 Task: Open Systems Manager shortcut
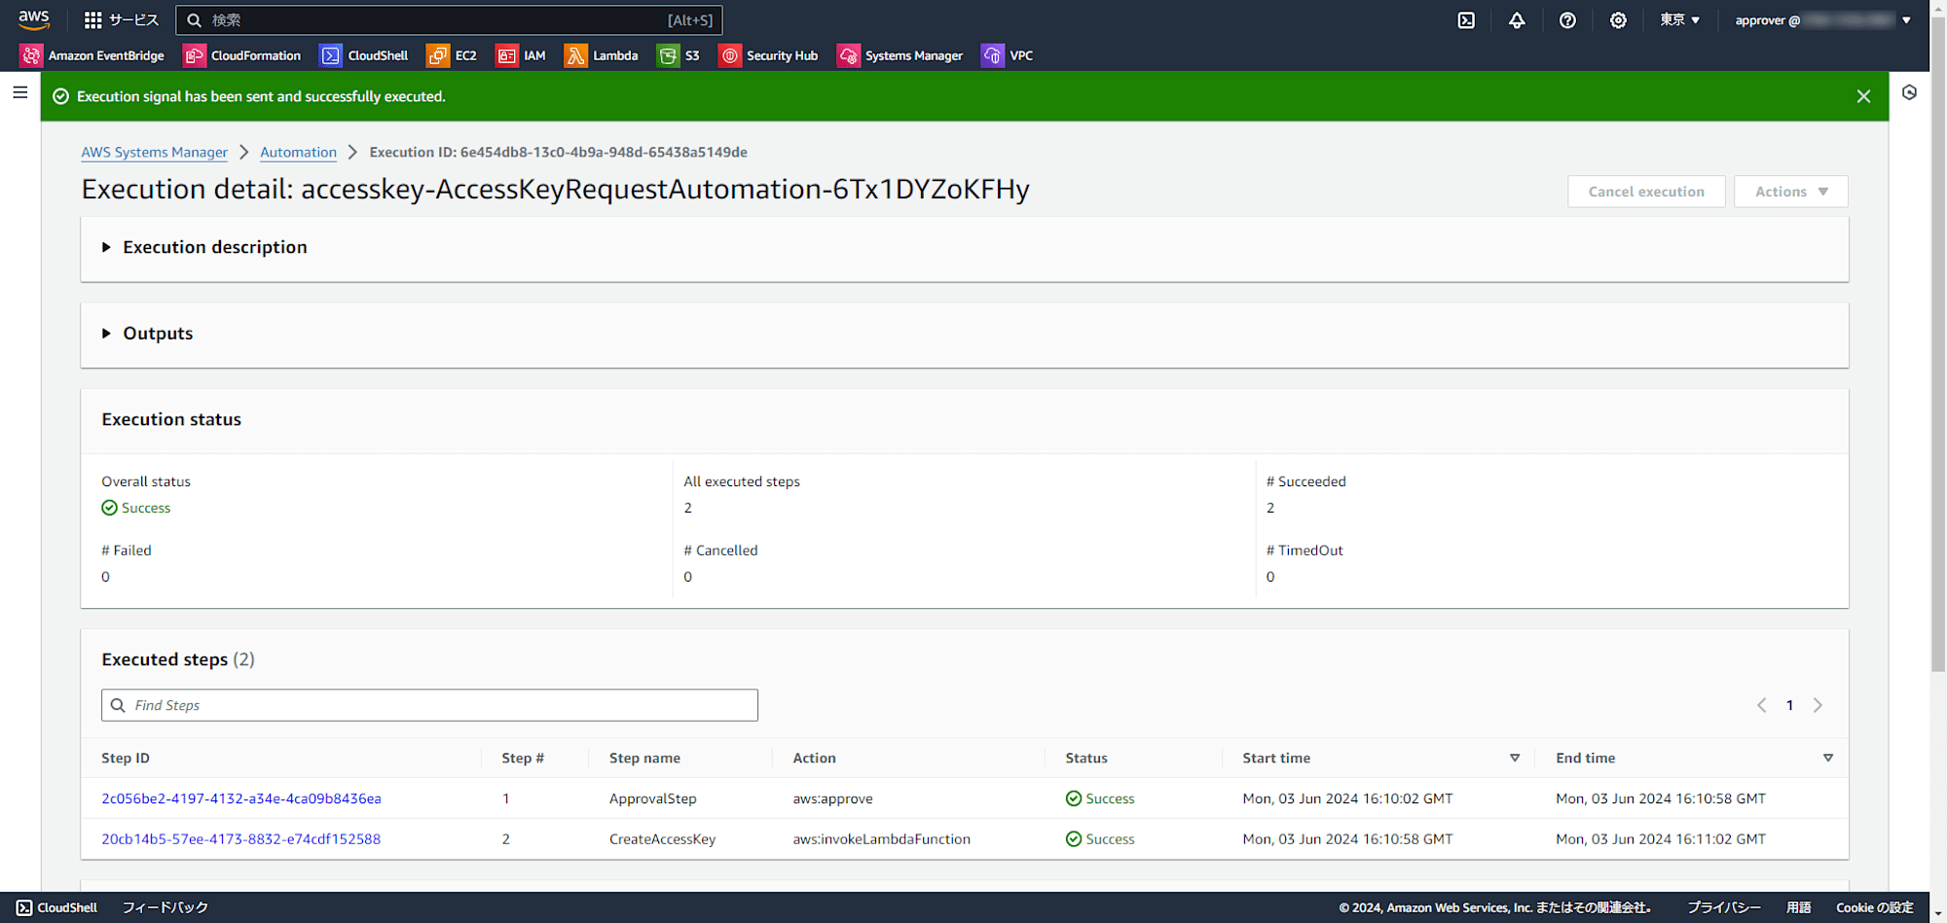click(x=900, y=55)
